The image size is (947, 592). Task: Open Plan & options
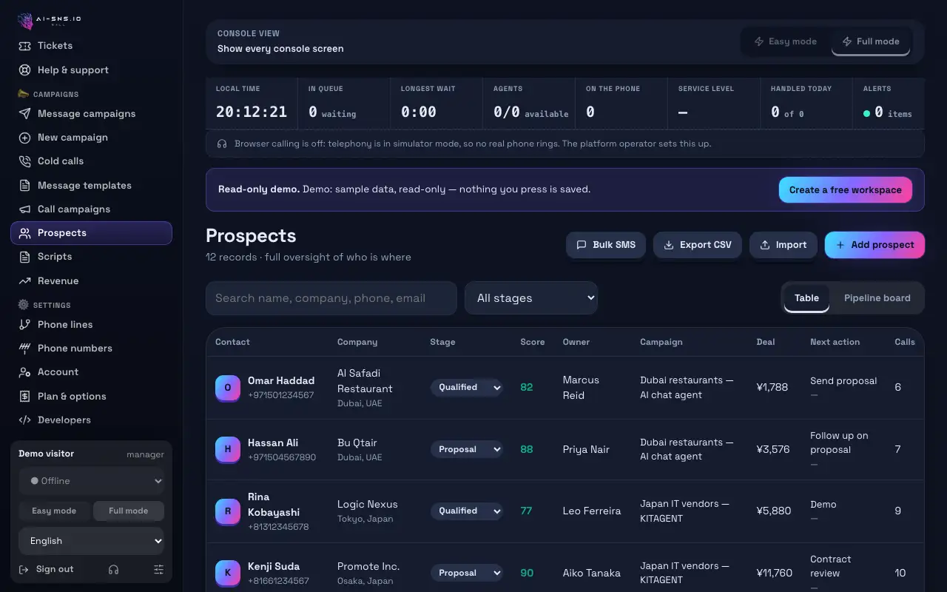pos(91,397)
